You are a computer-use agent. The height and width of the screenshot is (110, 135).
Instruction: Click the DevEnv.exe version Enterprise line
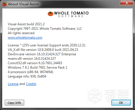[42, 54]
